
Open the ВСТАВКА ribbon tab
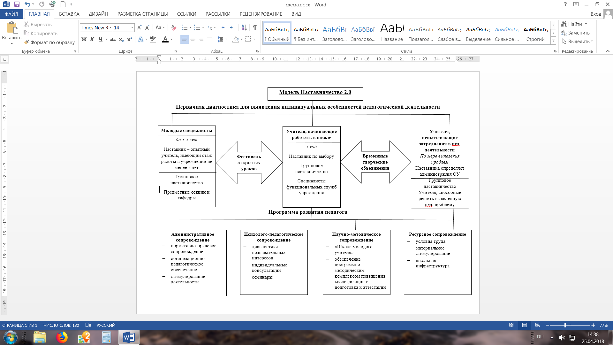tap(69, 14)
